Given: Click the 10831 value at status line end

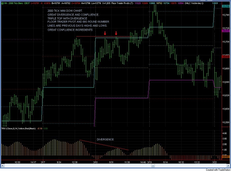Looking at the screenshot, I should (x=215, y=3).
